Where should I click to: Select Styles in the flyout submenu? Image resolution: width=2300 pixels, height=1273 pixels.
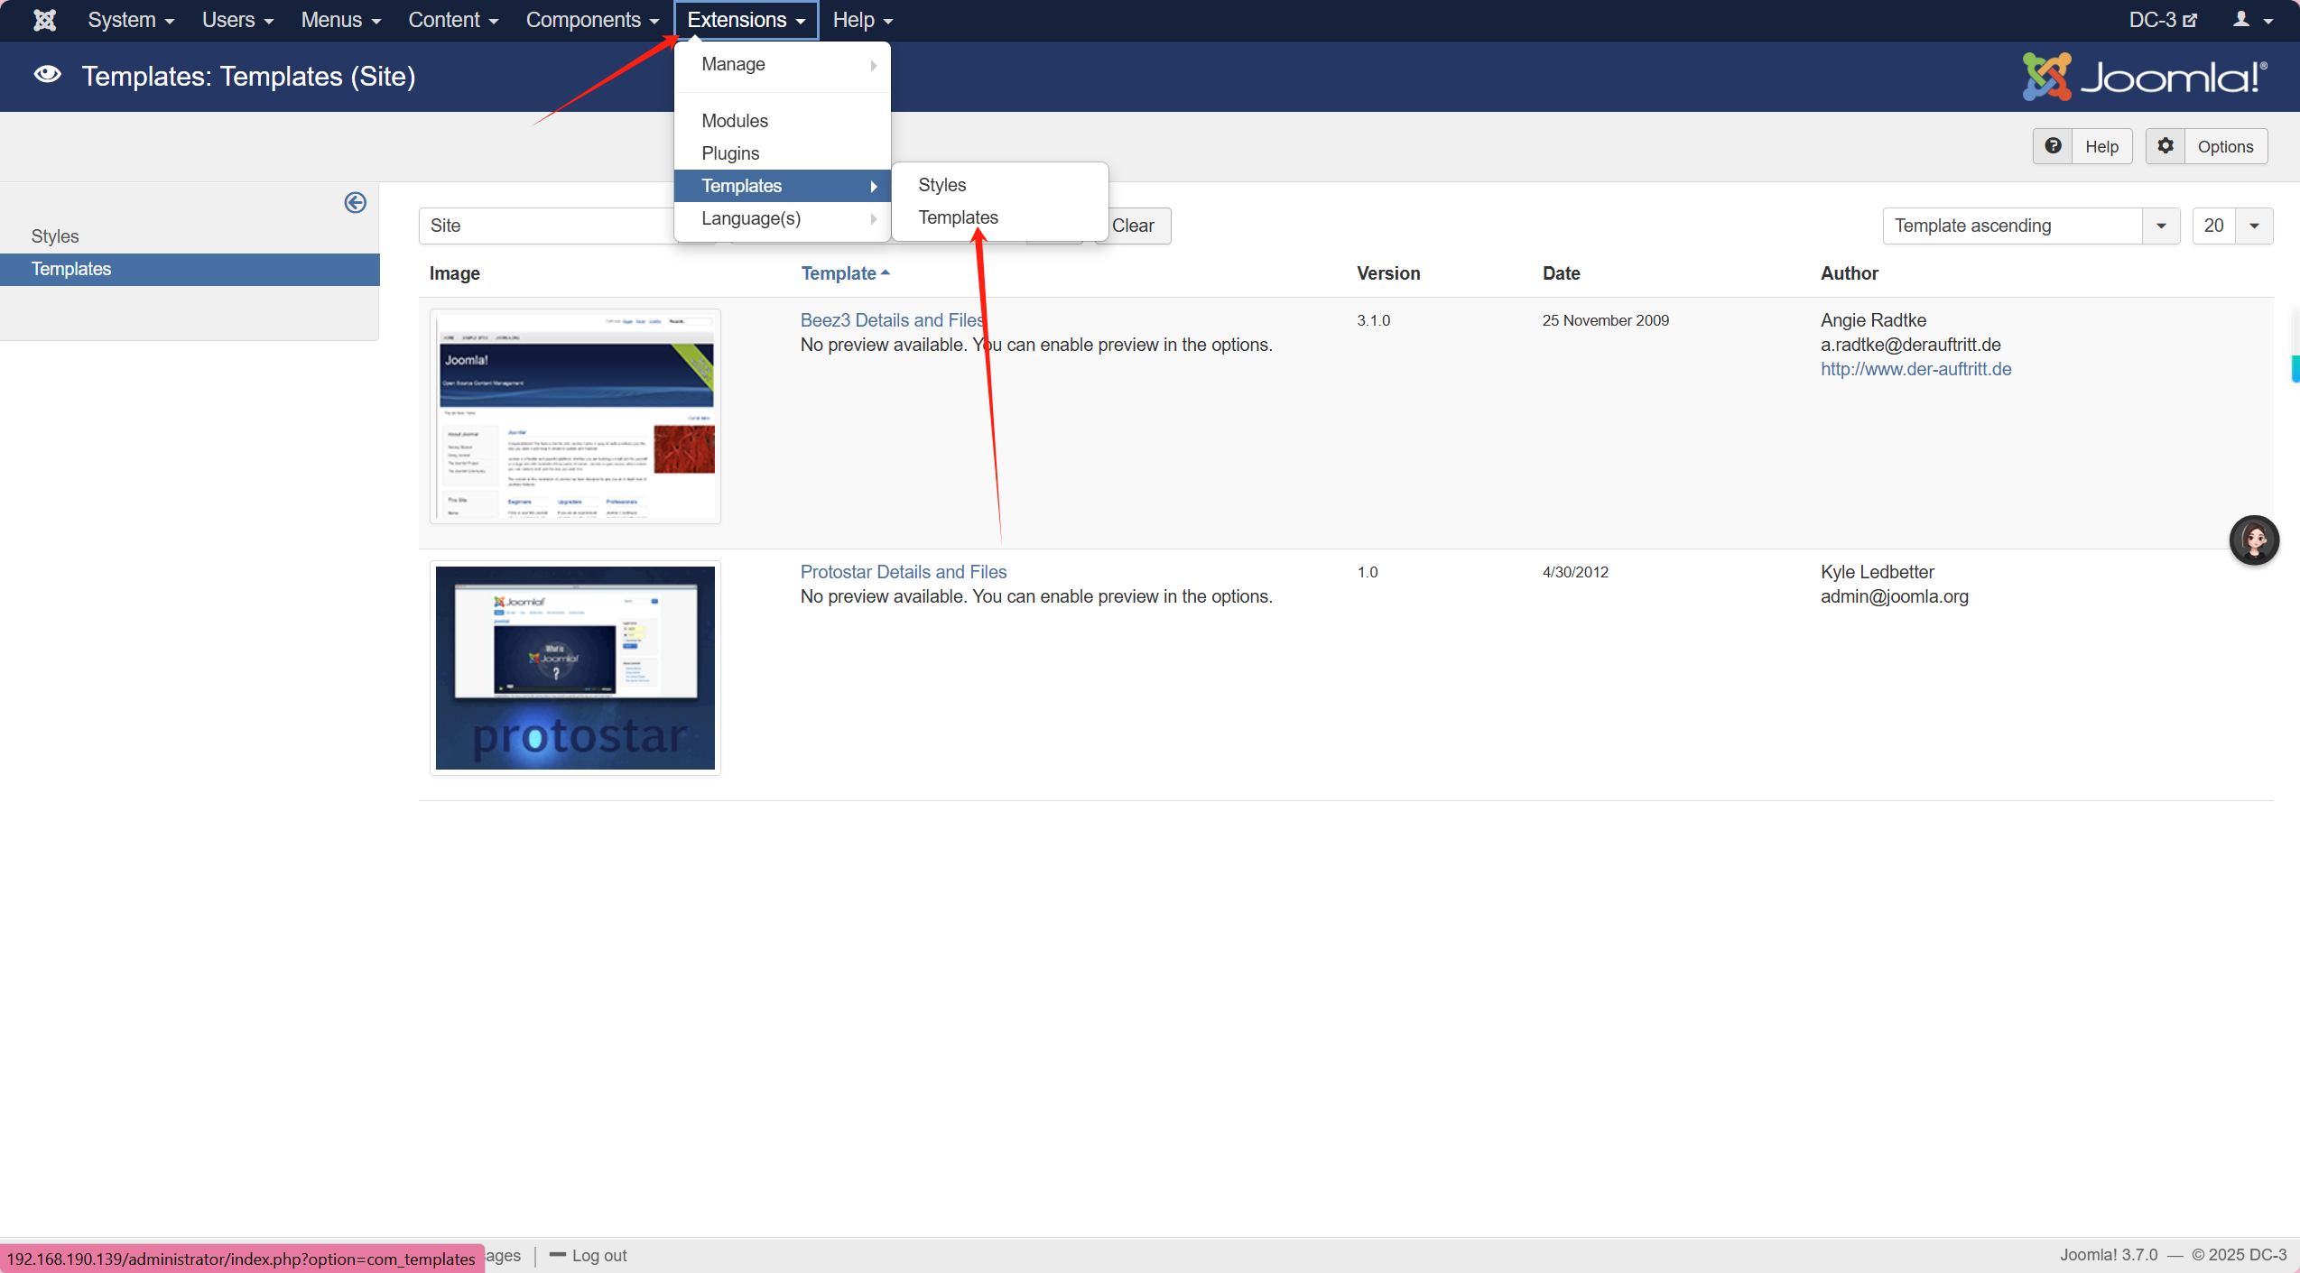coord(941,185)
